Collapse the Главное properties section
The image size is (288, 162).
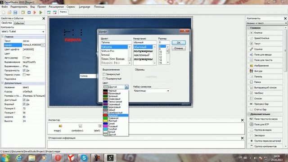point(3,37)
